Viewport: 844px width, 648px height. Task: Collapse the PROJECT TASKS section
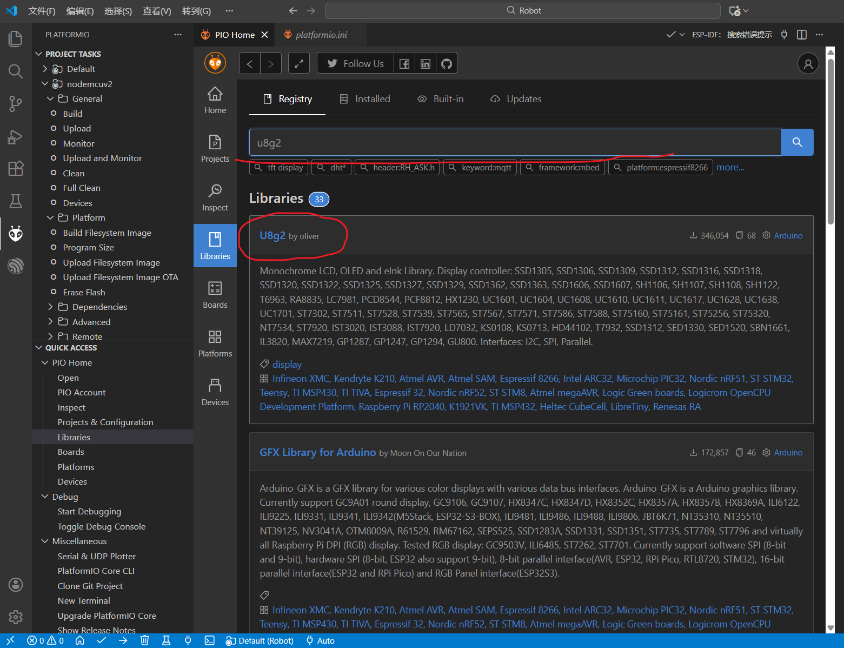(39, 54)
